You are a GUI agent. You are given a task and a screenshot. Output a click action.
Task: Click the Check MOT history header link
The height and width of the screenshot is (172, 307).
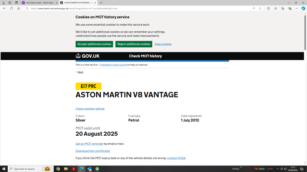point(145,56)
